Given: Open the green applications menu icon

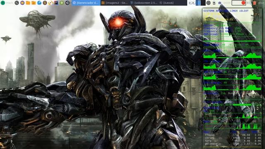Looking at the screenshot, I should pyautogui.click(x=3, y=3).
